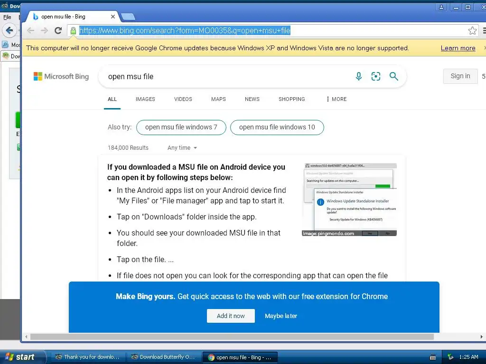The height and width of the screenshot is (364, 486).
Task: Click the Microsoft Bing logo
Action: pos(61,76)
